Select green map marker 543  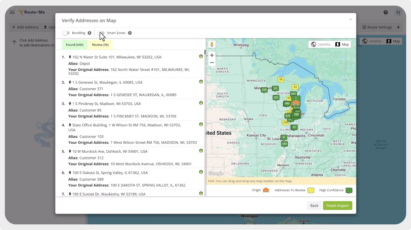[285, 144]
